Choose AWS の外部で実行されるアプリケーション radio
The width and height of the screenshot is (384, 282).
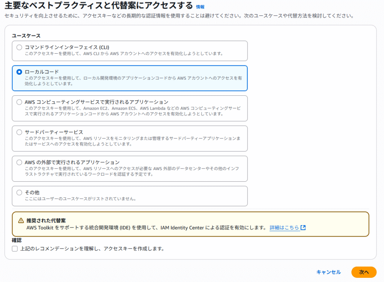[19, 162]
